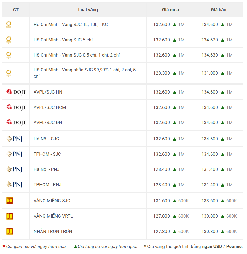Select the Giá bán column header
The height and width of the screenshot is (254, 247).
tap(219, 10)
